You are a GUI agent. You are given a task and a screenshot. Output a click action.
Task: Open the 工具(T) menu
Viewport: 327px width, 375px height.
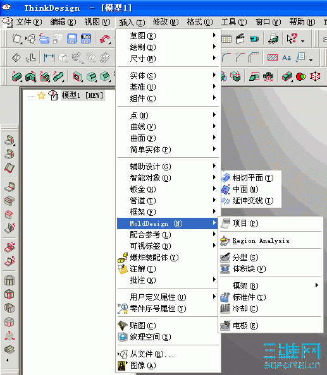234,22
